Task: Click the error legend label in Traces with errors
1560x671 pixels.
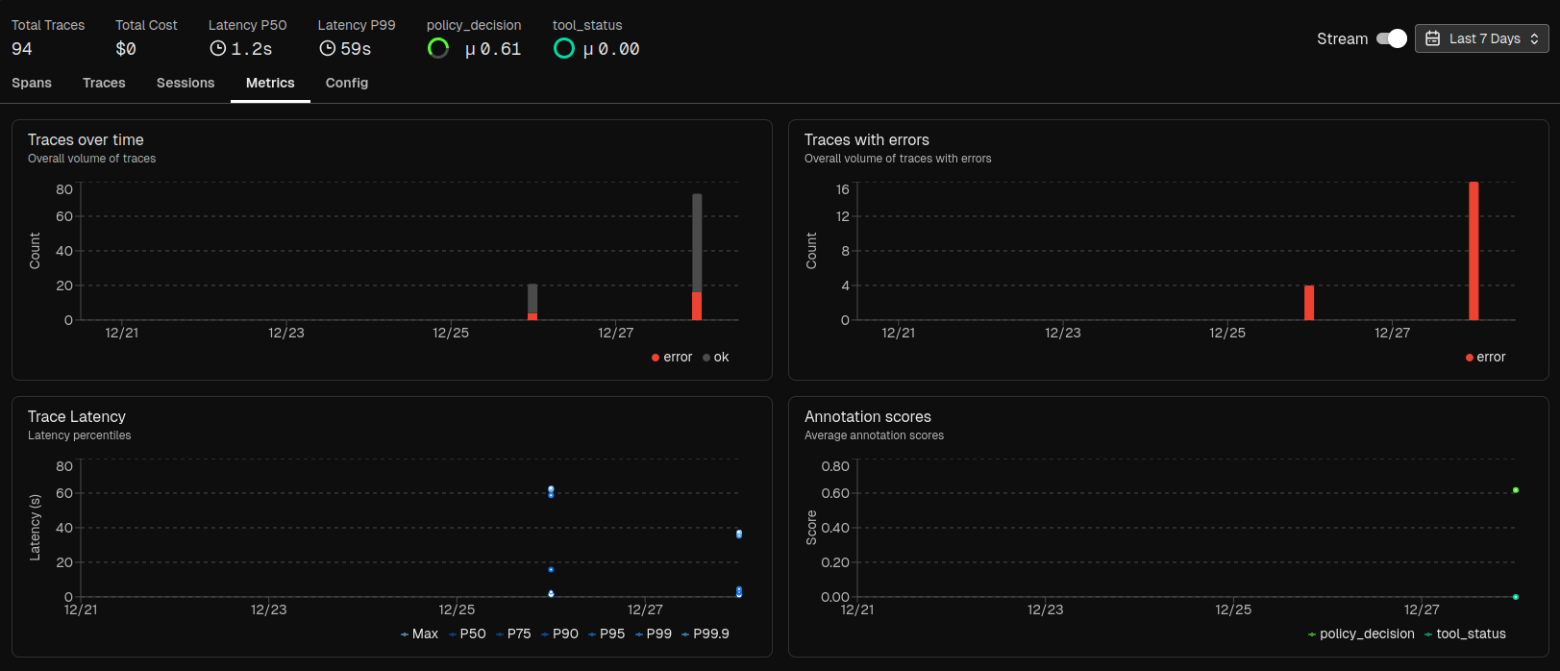Action: coord(1491,358)
